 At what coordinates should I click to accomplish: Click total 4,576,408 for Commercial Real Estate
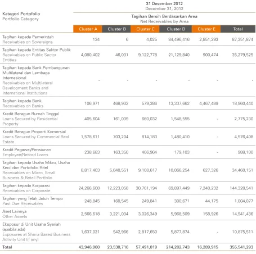(x=244, y=137)
